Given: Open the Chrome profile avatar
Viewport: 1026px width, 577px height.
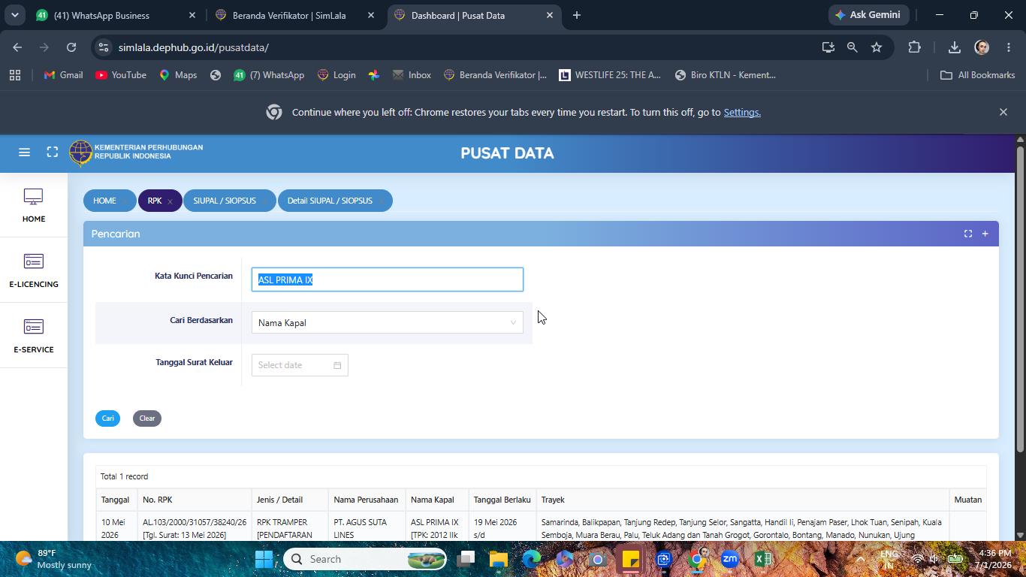Looking at the screenshot, I should tap(982, 47).
